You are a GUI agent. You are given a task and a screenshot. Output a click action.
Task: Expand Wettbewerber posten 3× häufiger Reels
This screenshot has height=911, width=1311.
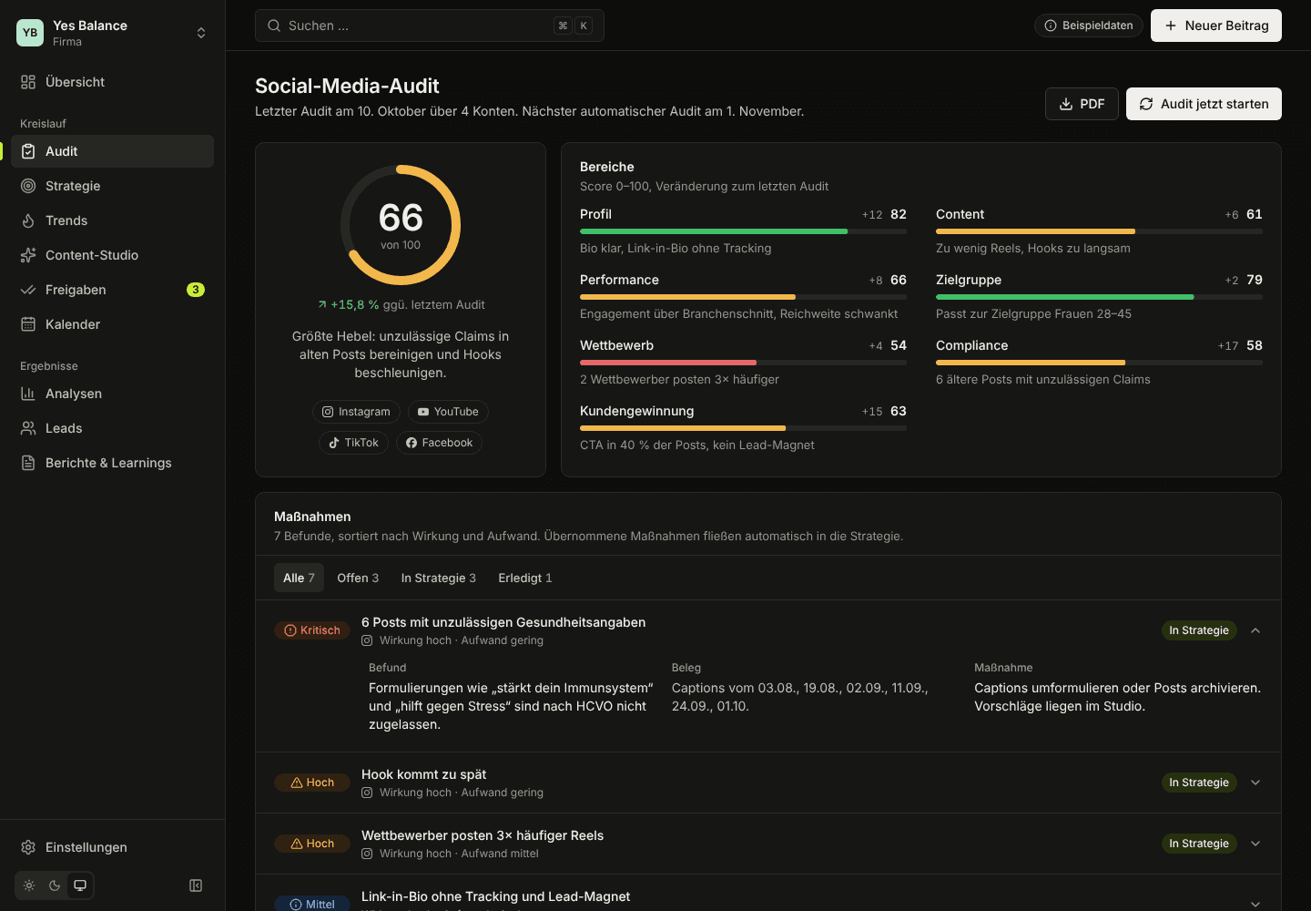(1255, 844)
